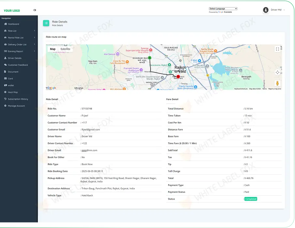Expand the Delivery Order List chevron
Viewport: 295px width, 228px height.
35,44
